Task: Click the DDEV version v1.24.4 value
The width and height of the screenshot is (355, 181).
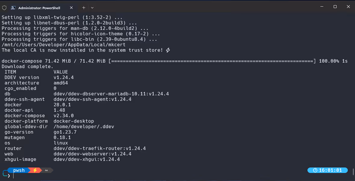Action: pyautogui.click(x=63, y=77)
